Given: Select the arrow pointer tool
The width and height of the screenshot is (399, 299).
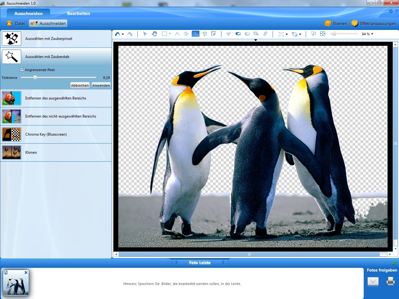Looking at the screenshot, I should [145, 34].
